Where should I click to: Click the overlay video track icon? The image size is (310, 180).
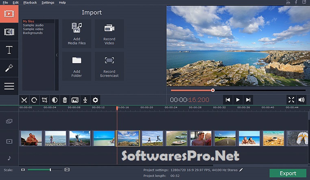[9, 121]
